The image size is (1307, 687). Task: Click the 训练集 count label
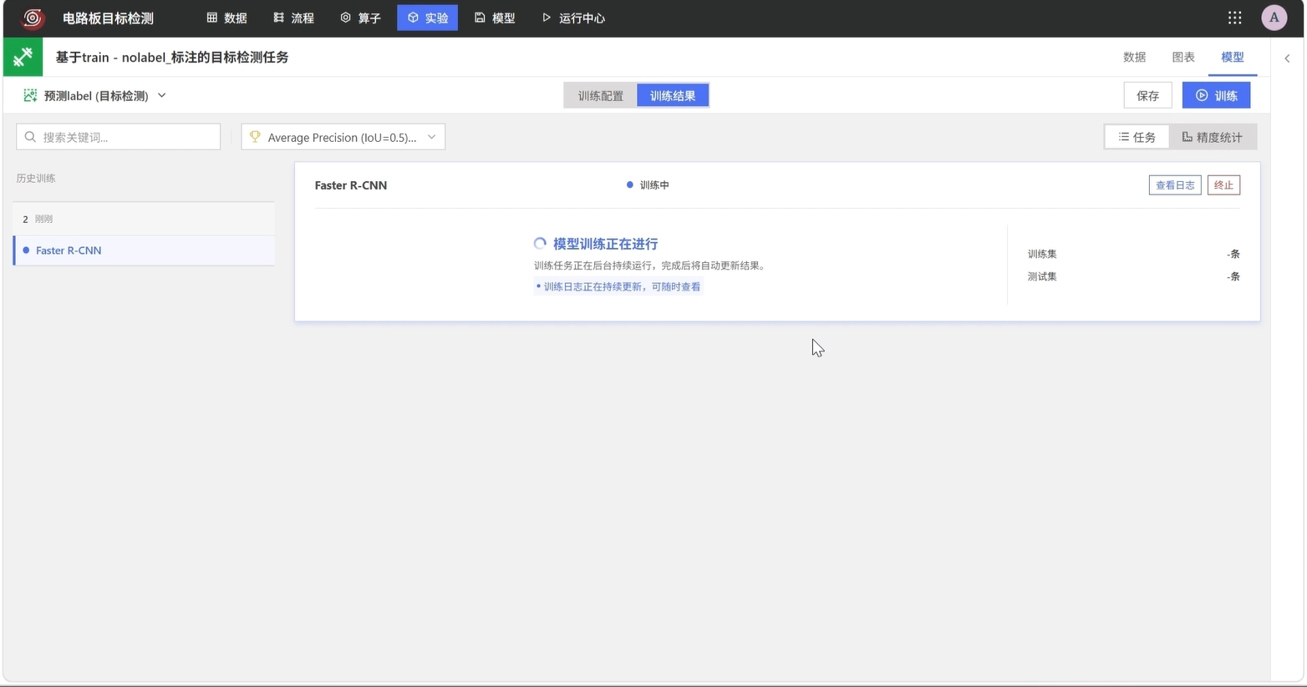click(1042, 254)
